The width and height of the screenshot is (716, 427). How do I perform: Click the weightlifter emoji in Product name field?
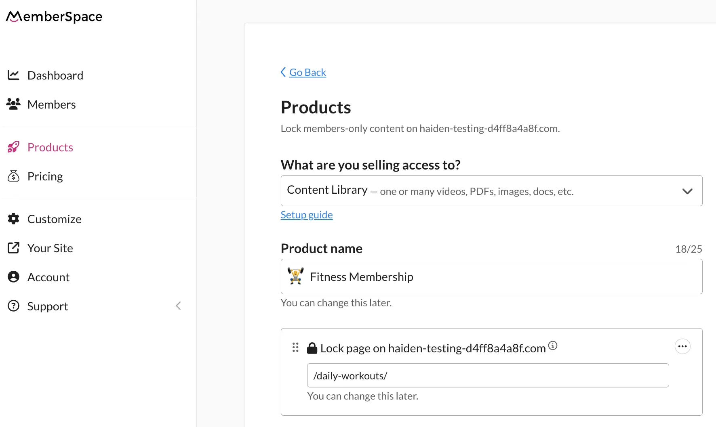click(295, 276)
